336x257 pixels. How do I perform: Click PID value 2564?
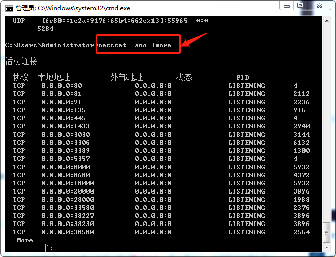point(301,232)
